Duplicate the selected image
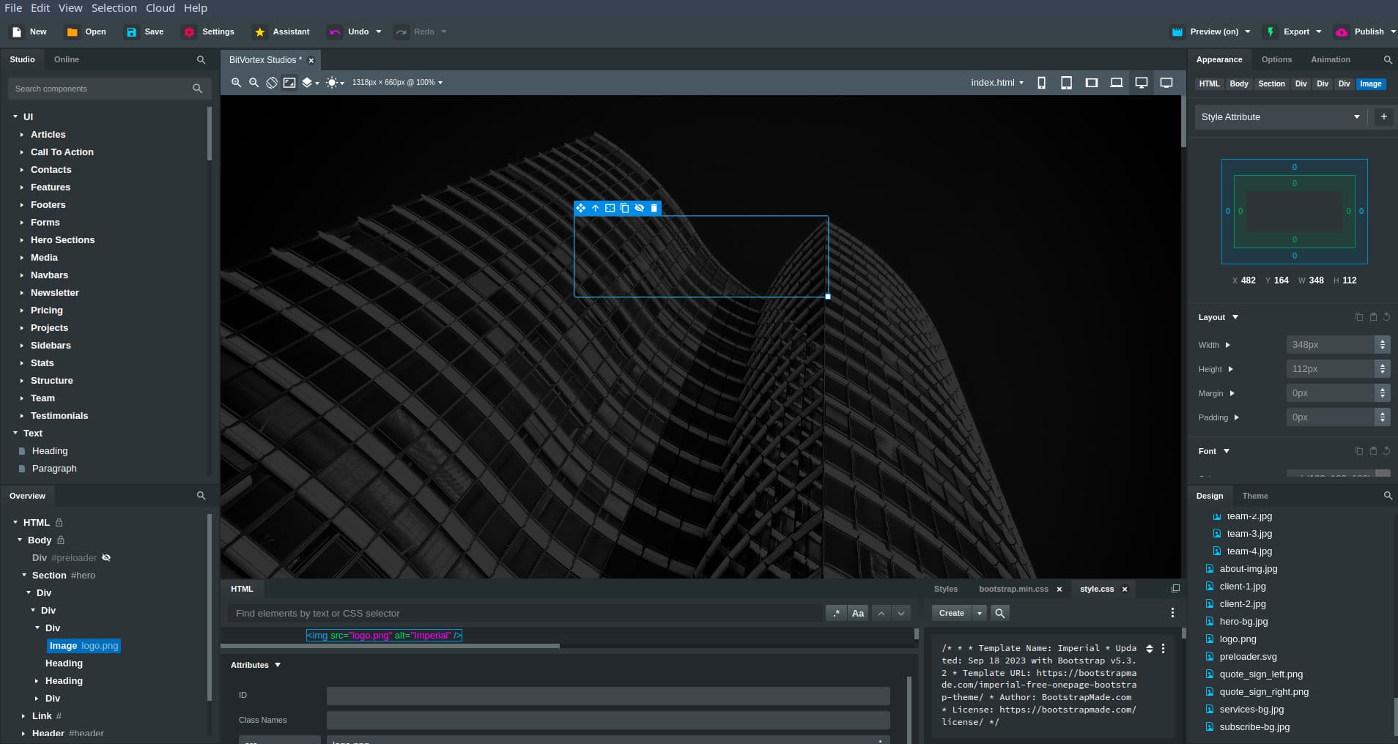The width and height of the screenshot is (1398, 744). click(624, 208)
